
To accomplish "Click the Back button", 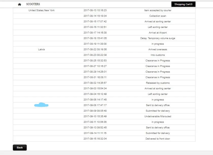I will [20, 148].
